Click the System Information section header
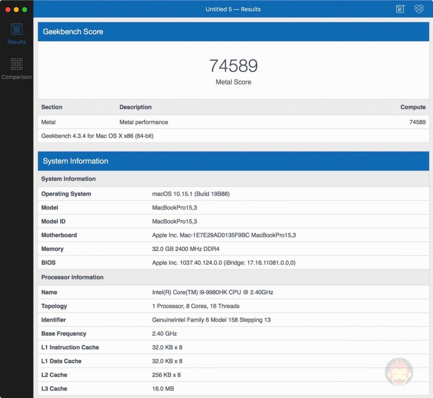 point(76,161)
